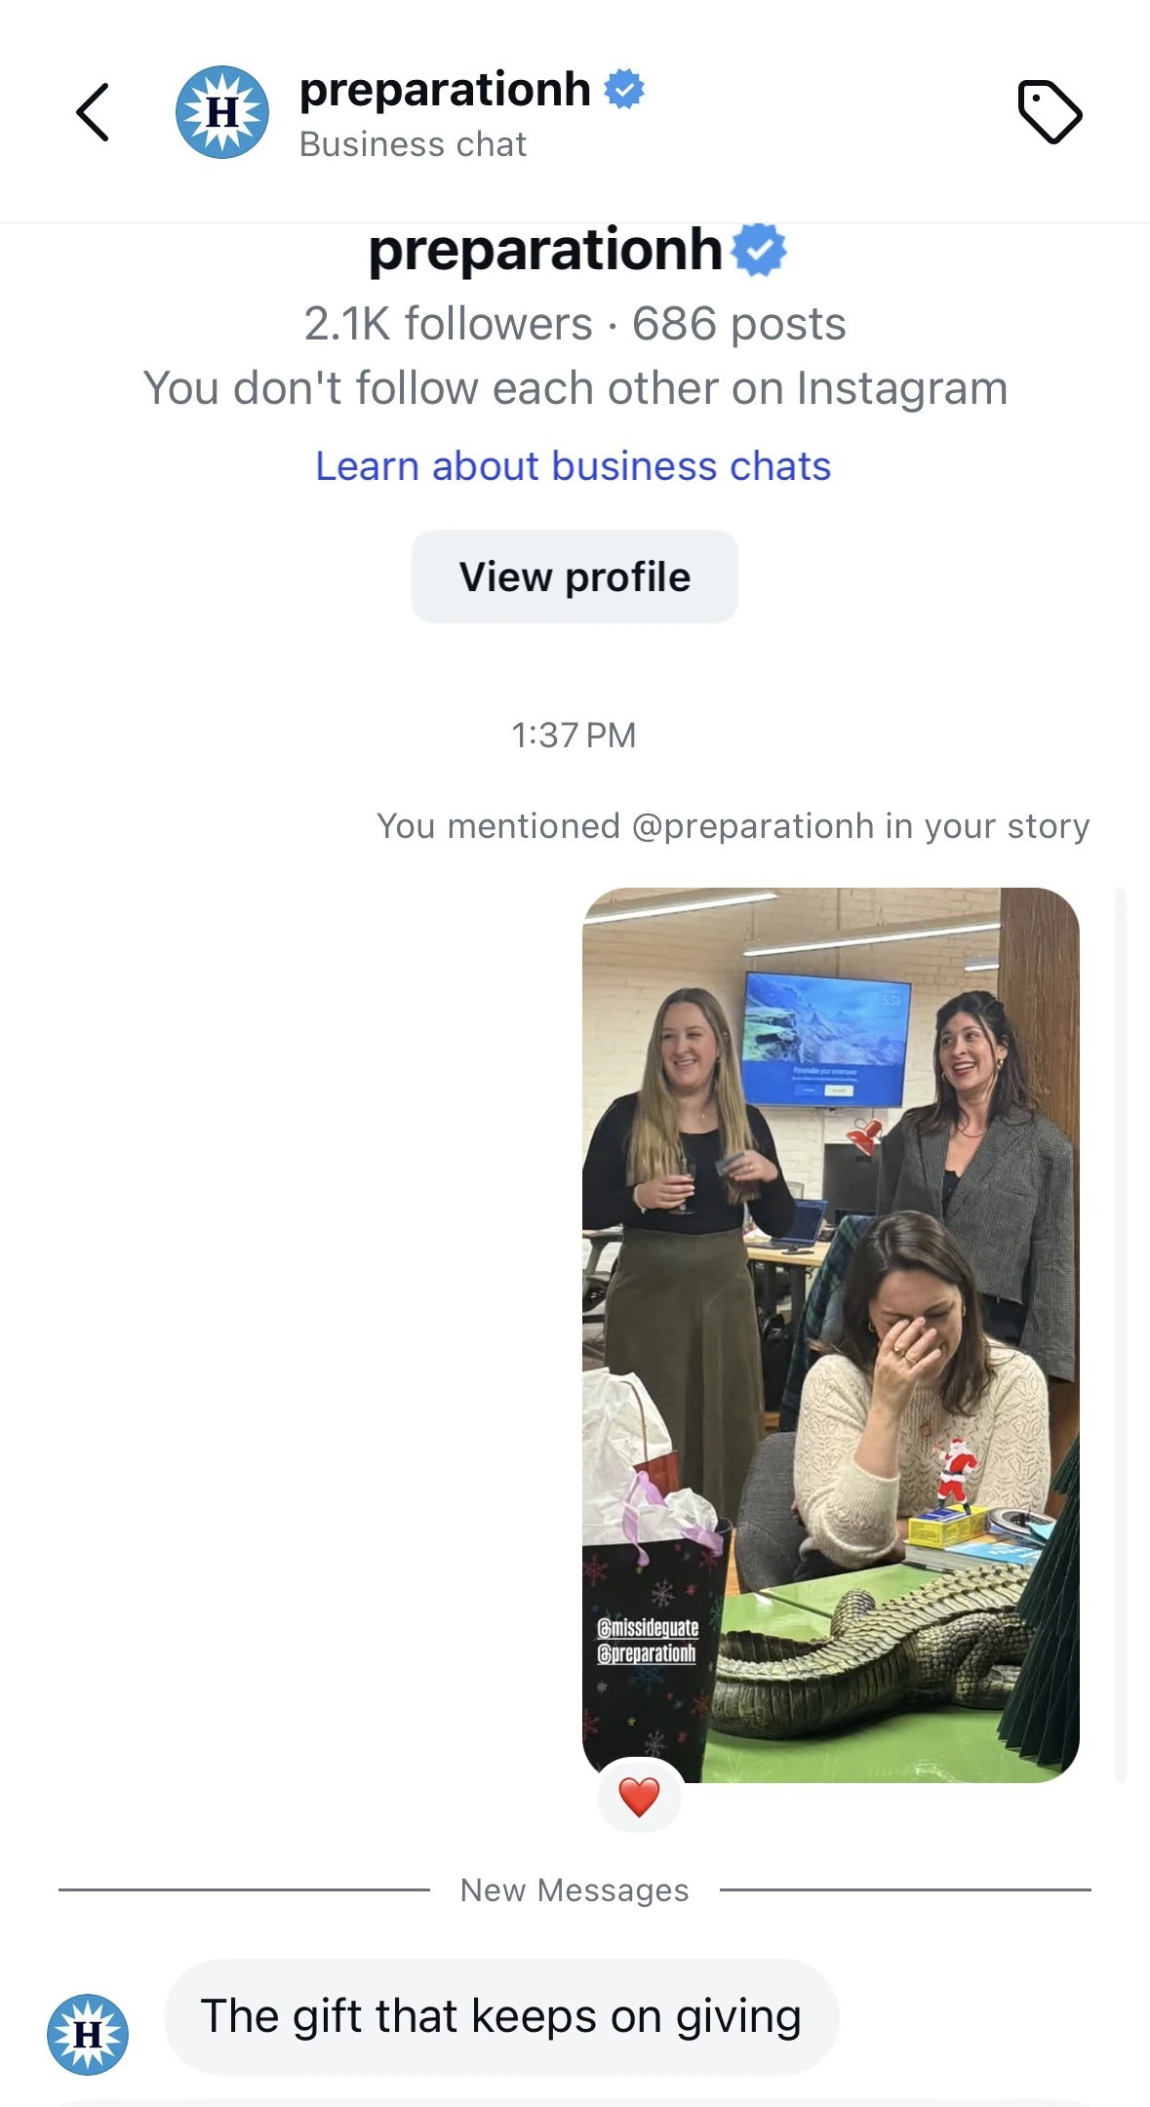Viewport: 1150px width, 2107px height.
Task: Tap the sender avatar beside the new message
Action: pos(88,2034)
